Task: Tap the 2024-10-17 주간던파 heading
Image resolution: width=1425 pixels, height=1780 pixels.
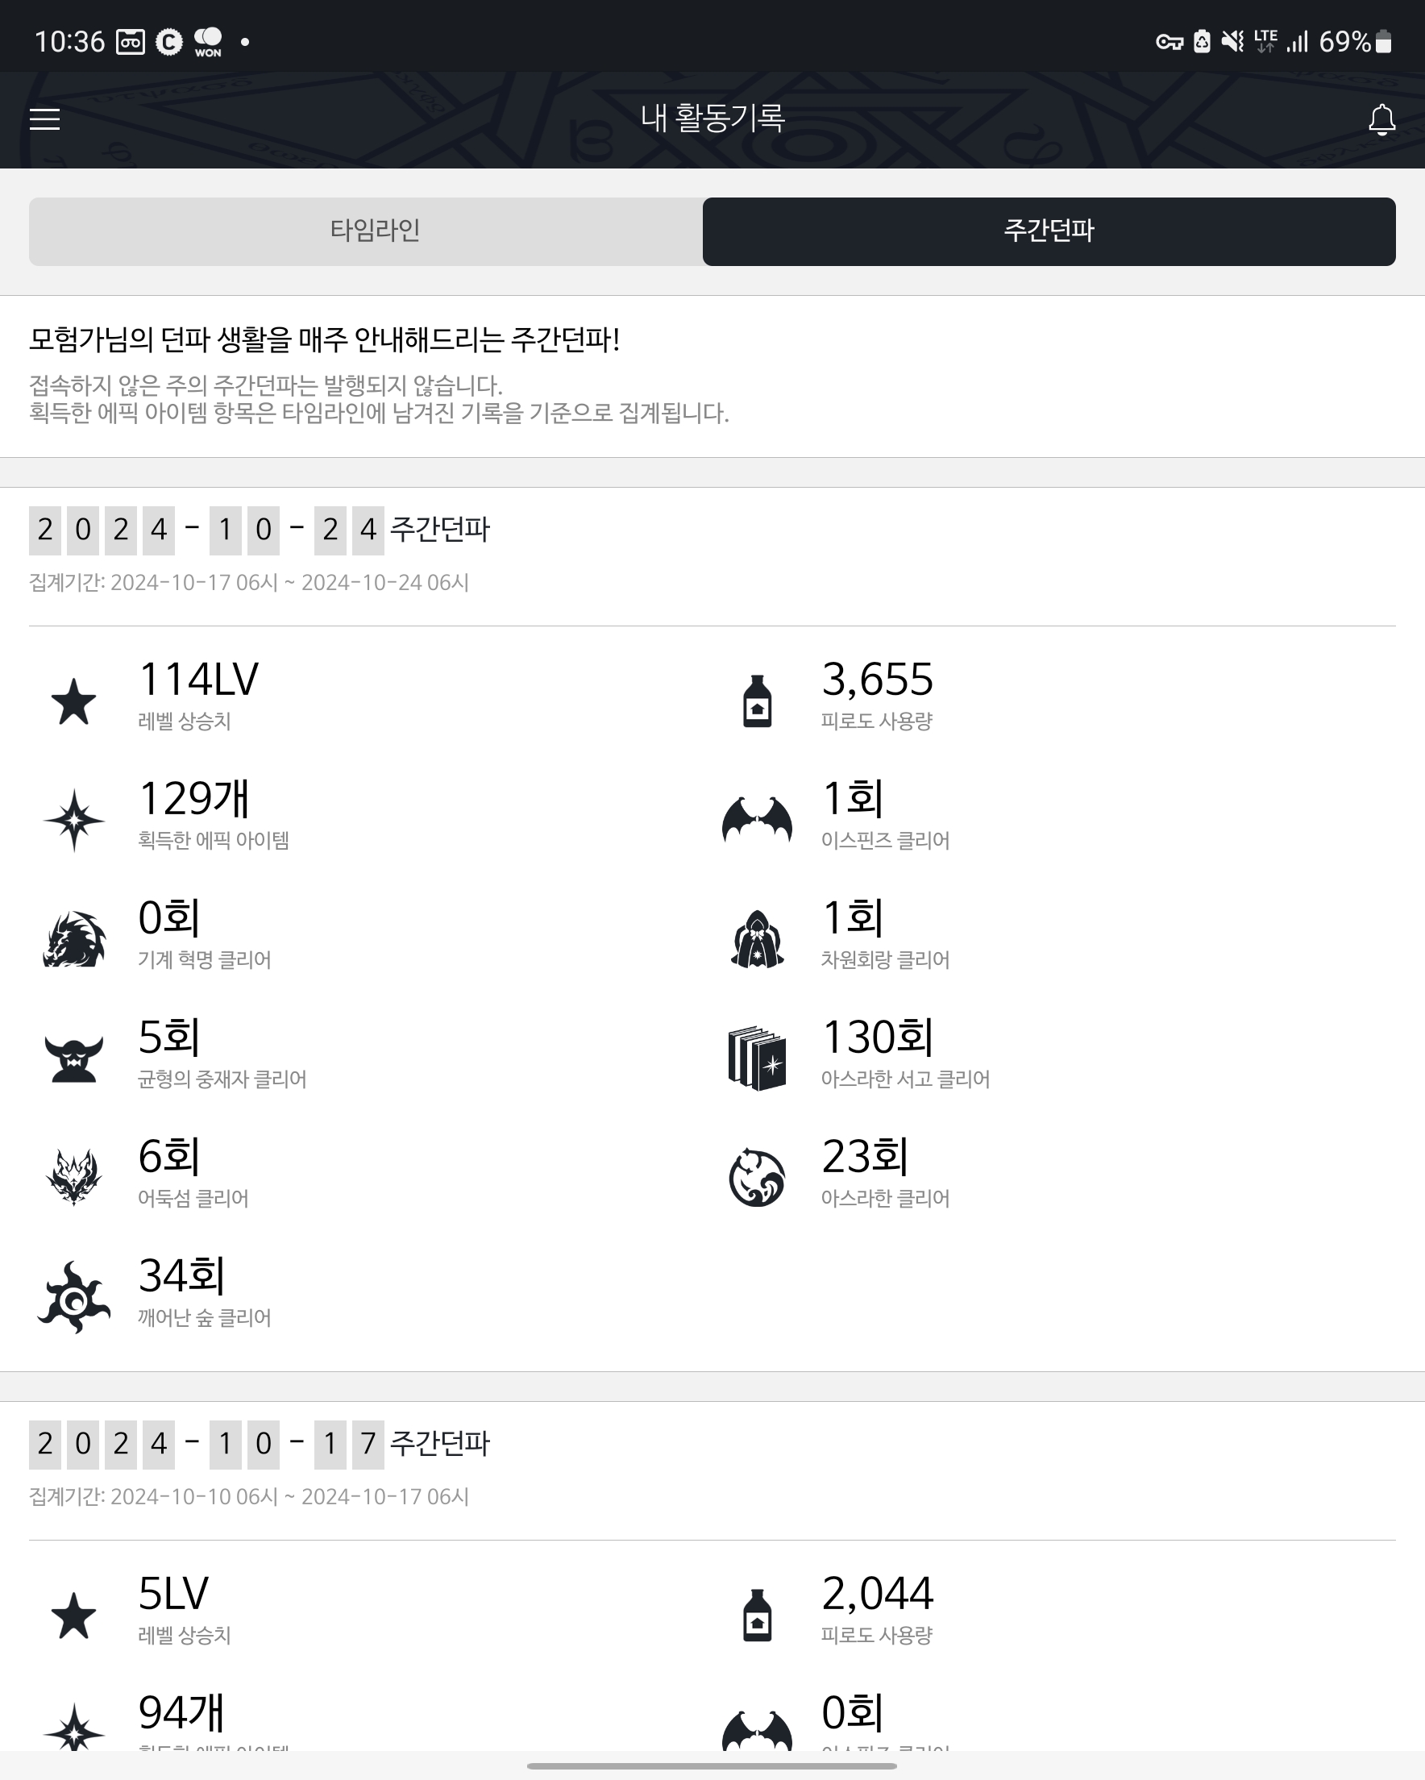Action: 260,1444
